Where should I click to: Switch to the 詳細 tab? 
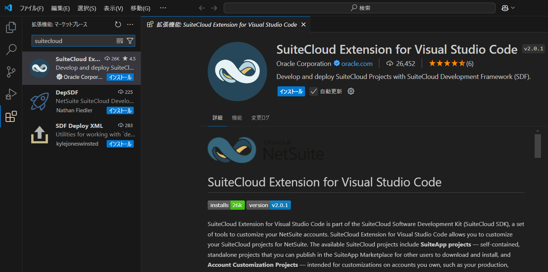[217, 117]
